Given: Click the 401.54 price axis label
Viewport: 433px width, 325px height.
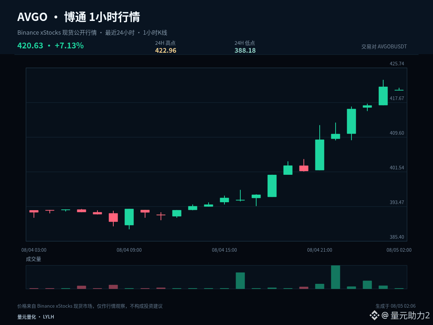Looking at the screenshot, I should point(397,168).
